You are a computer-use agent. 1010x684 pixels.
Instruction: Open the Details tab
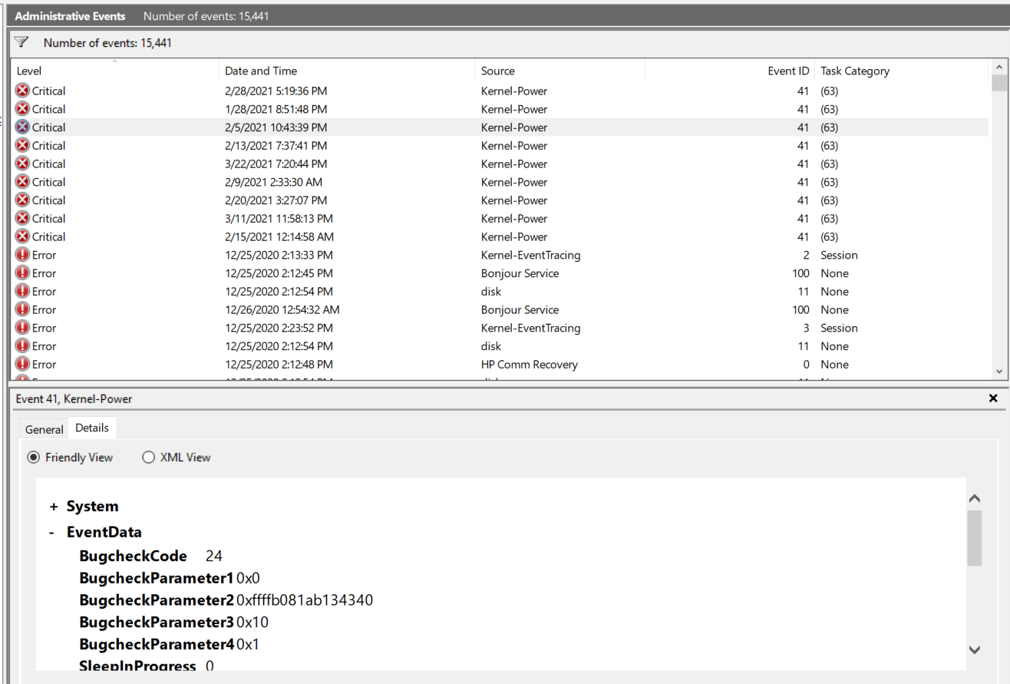[x=92, y=428]
